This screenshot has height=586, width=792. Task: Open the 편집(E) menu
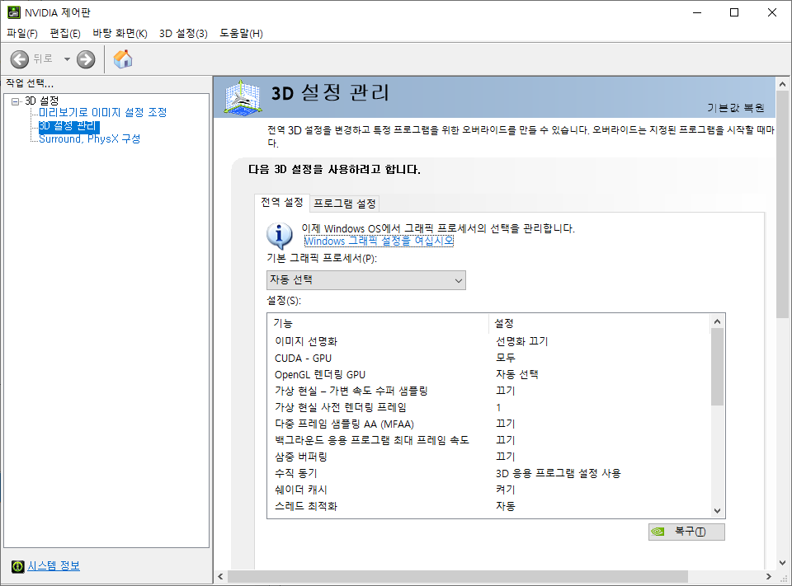point(65,33)
